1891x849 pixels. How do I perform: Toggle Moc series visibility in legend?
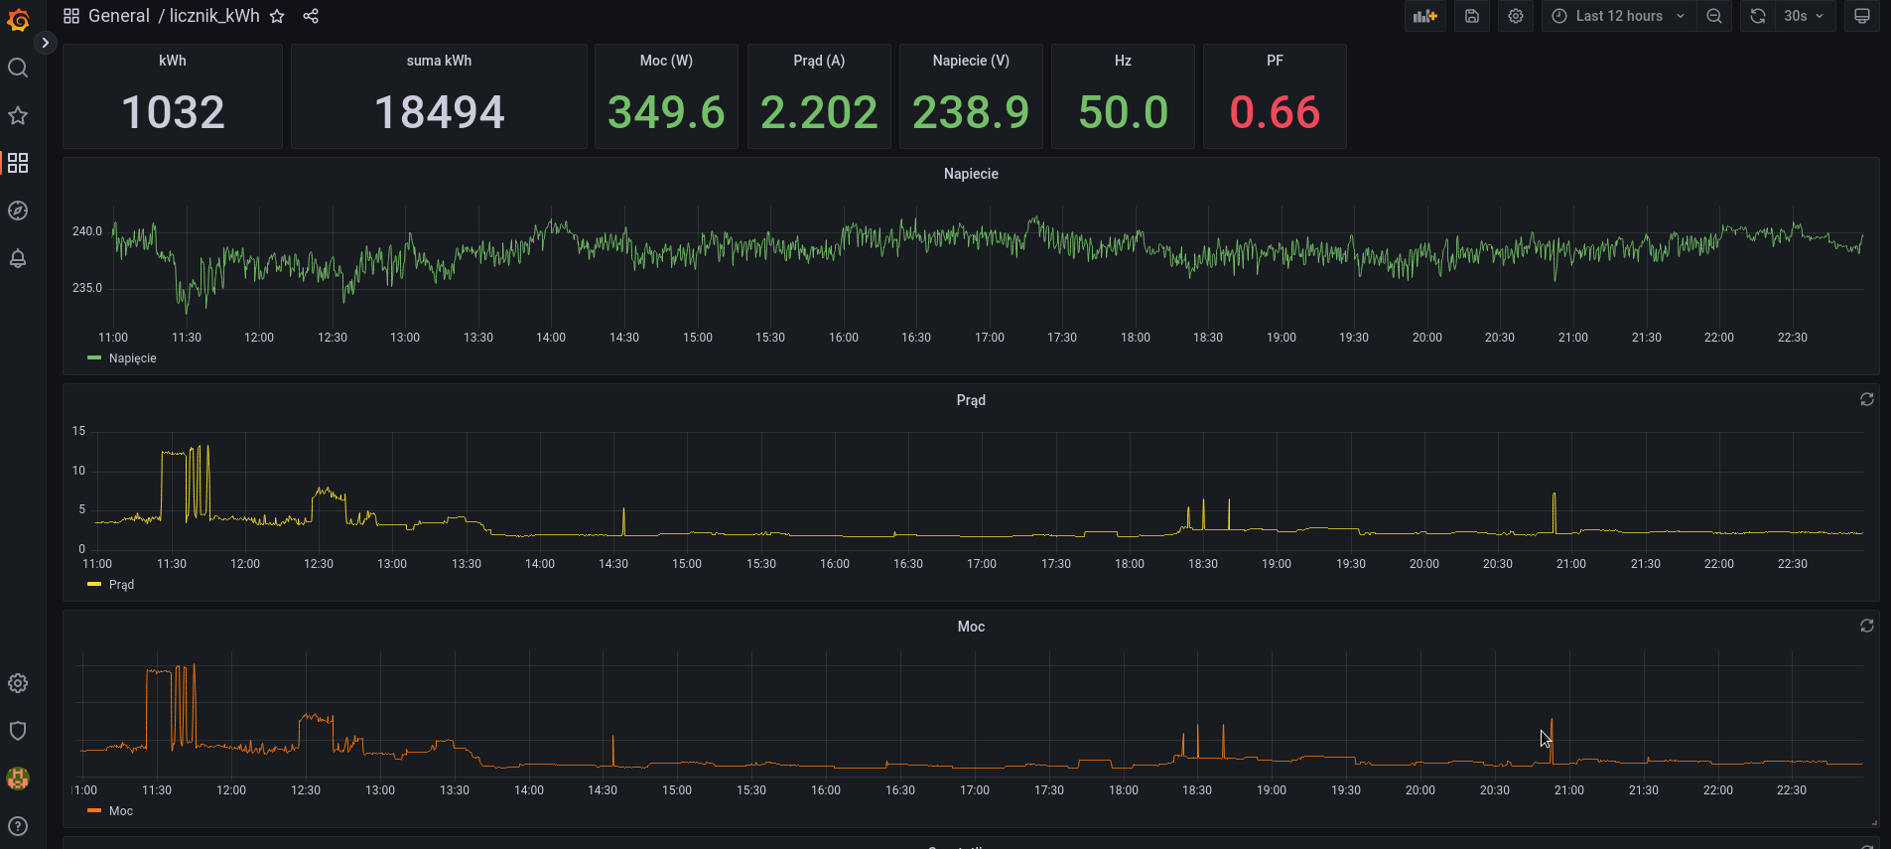click(120, 811)
